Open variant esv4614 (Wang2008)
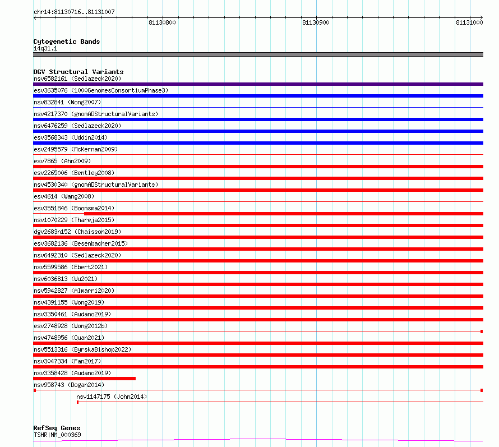Viewport: 499px width, 447px height. [64, 196]
